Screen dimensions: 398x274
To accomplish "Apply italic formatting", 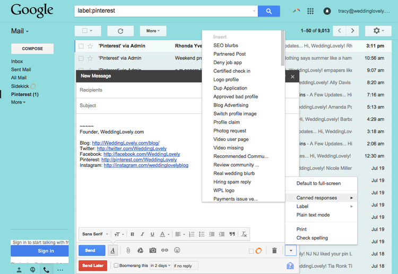I will tap(142, 234).
